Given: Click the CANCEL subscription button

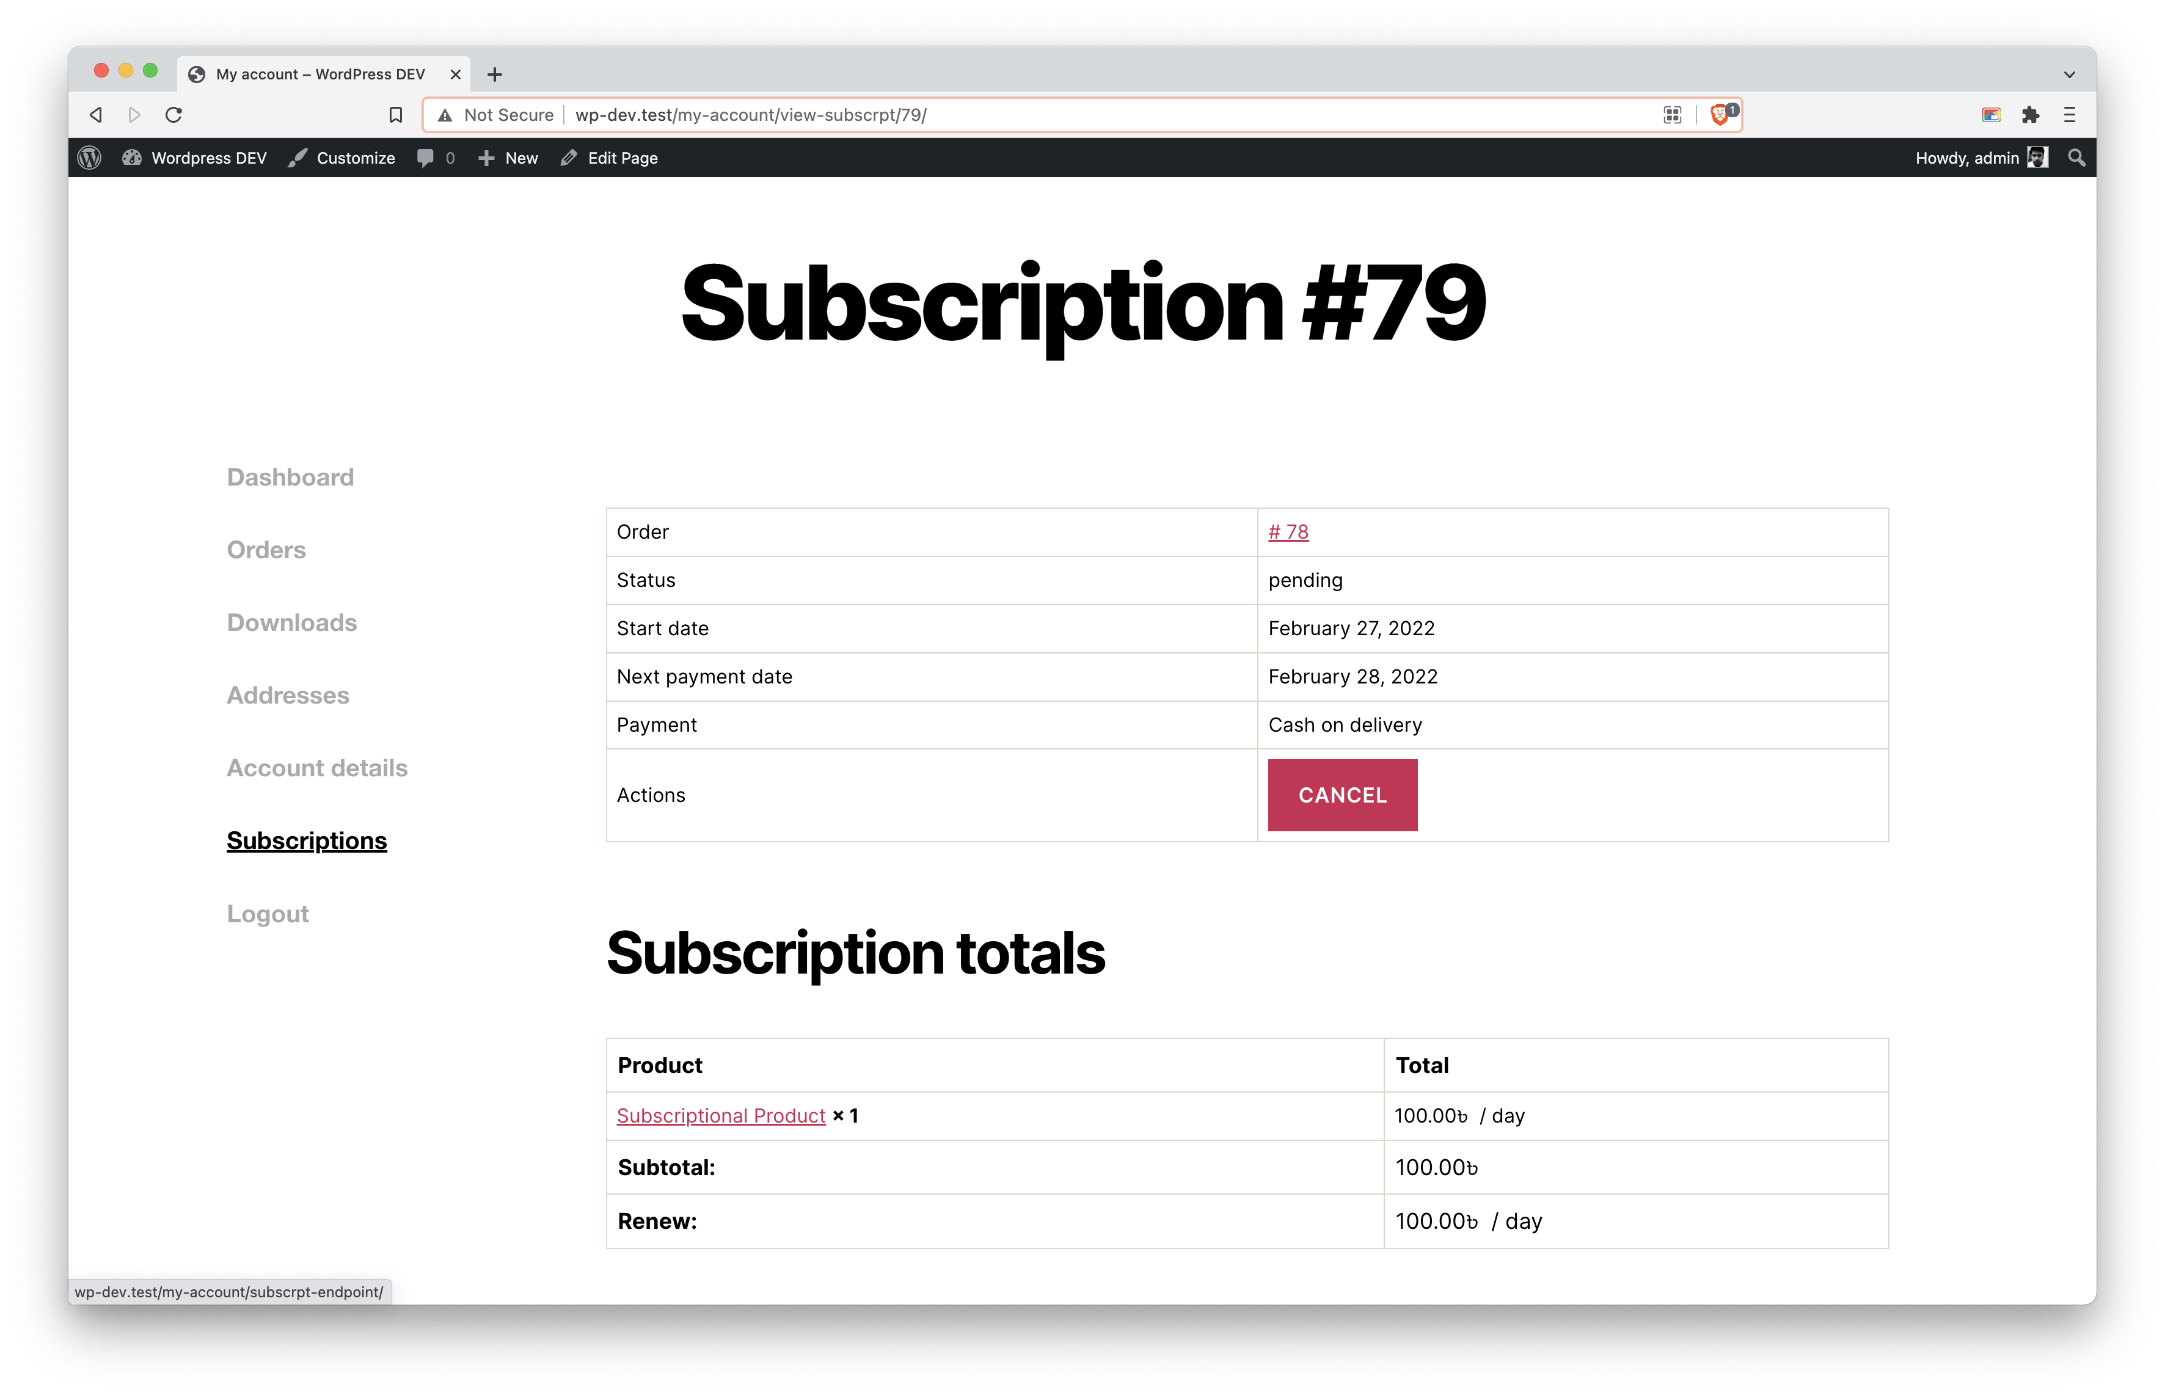Looking at the screenshot, I should pyautogui.click(x=1342, y=795).
